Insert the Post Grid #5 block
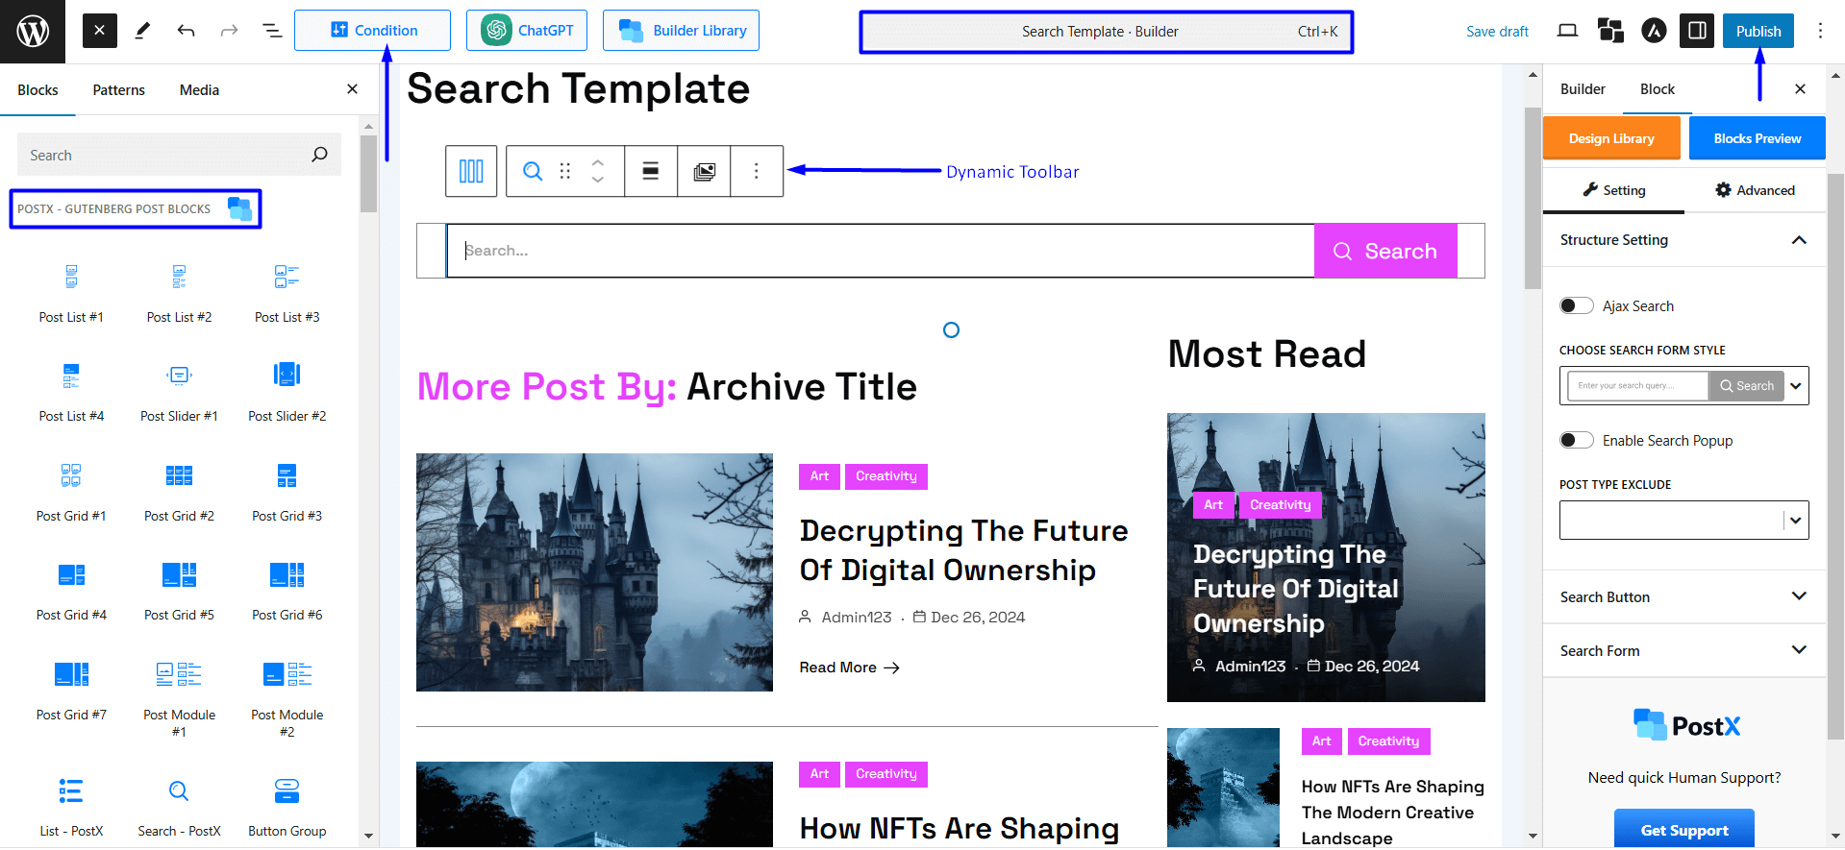This screenshot has width=1845, height=850. 179,591
